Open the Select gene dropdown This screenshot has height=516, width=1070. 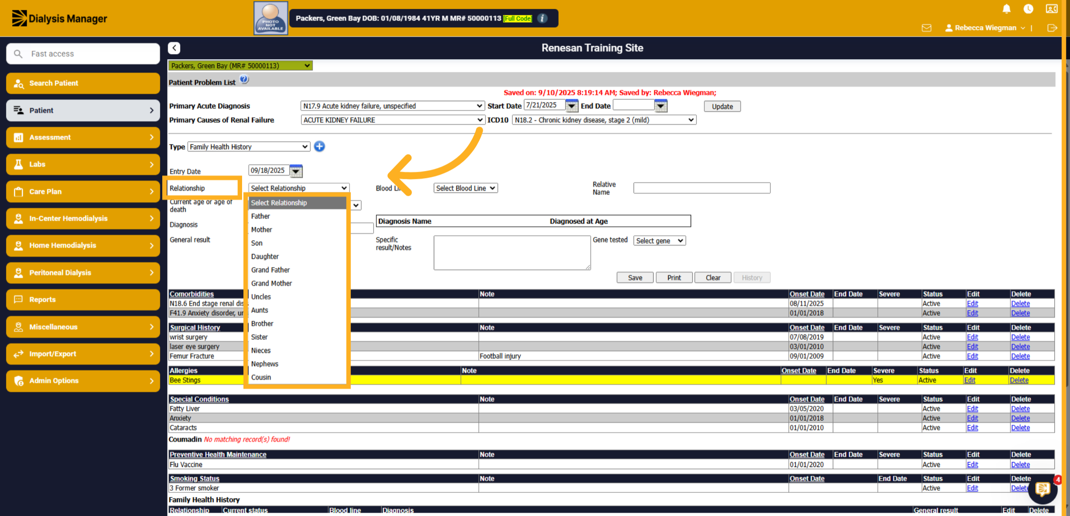659,241
